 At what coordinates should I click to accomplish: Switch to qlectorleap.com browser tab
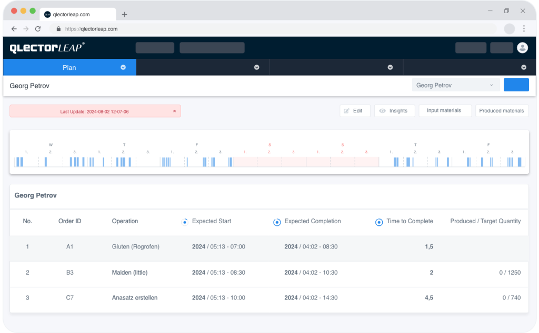click(78, 14)
